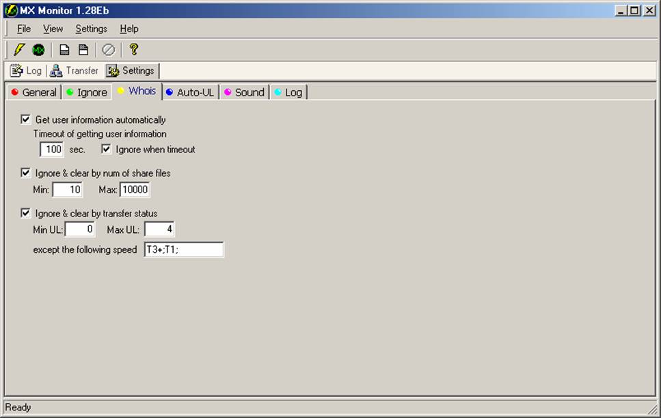The width and height of the screenshot is (661, 418).
Task: Click the timeout seconds input field
Action: [x=52, y=150]
